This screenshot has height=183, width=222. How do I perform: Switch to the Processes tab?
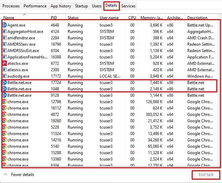(11, 6)
